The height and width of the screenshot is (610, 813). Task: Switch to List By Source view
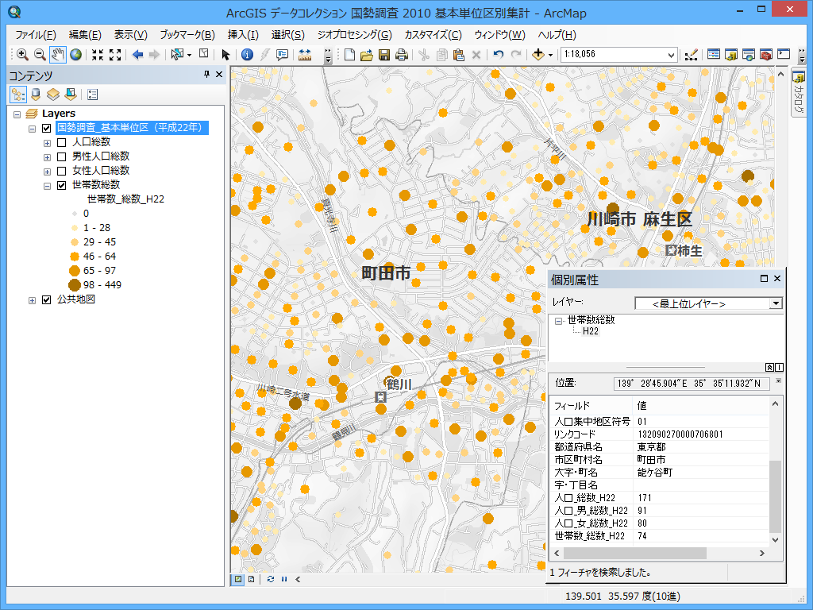pos(36,95)
